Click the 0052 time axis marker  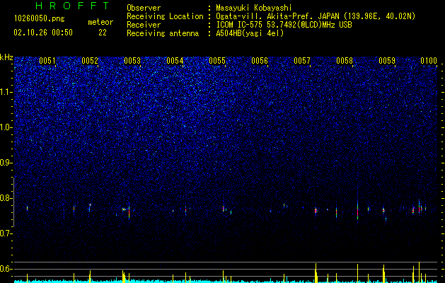(90, 61)
